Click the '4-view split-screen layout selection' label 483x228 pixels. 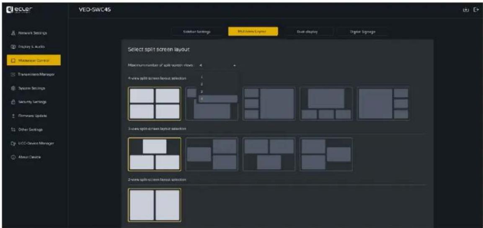[157, 79]
